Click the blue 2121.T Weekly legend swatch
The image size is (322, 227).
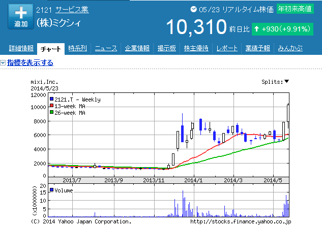point(52,99)
